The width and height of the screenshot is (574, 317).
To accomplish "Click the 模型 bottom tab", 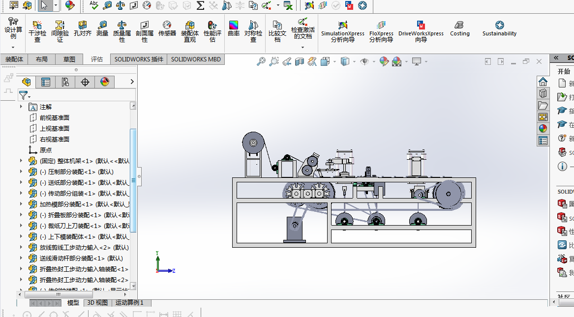I will (73, 303).
